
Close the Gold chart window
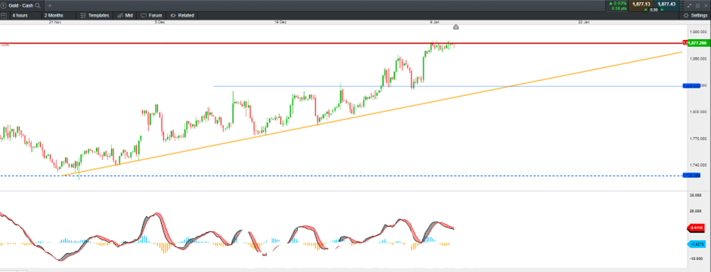706,6
